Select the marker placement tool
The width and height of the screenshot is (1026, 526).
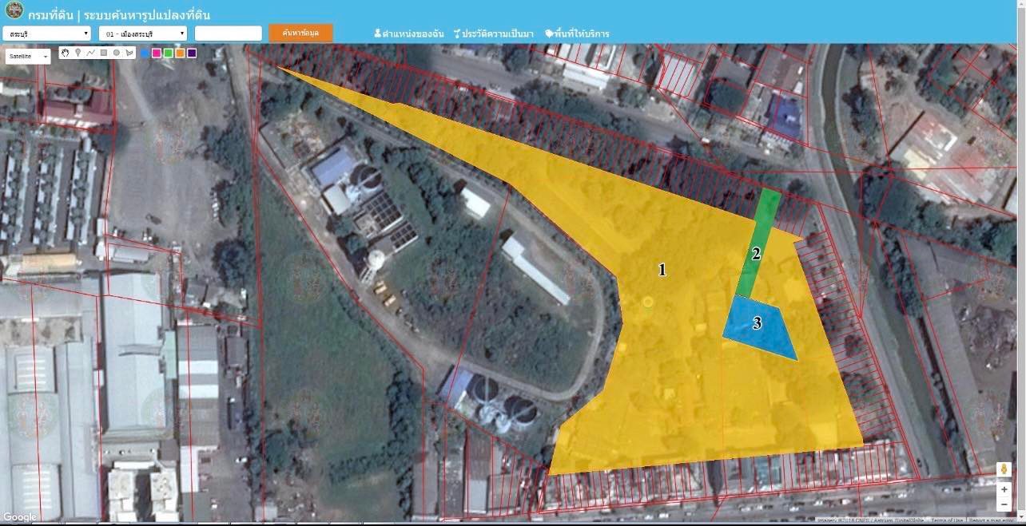tap(78, 53)
